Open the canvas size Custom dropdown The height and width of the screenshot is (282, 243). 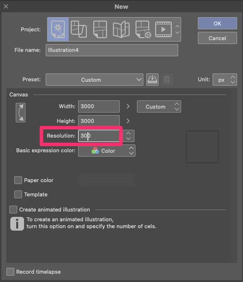click(x=159, y=106)
